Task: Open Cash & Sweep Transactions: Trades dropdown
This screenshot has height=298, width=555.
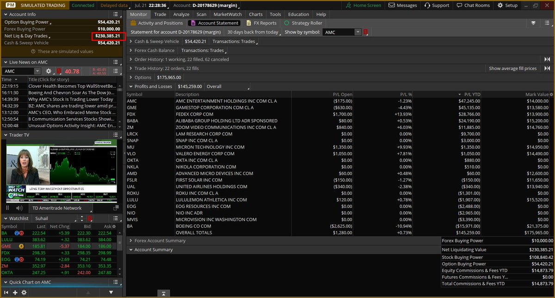Action: tap(235, 42)
